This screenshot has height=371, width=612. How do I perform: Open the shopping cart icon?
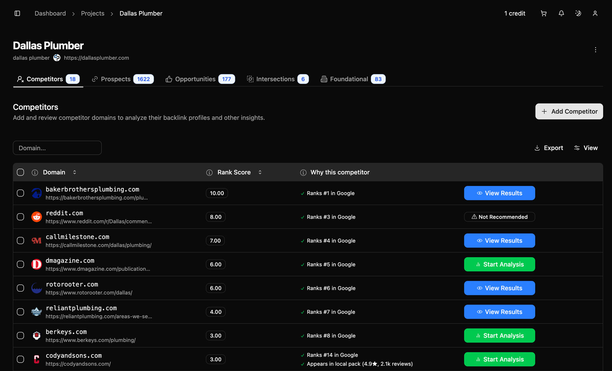pos(544,13)
